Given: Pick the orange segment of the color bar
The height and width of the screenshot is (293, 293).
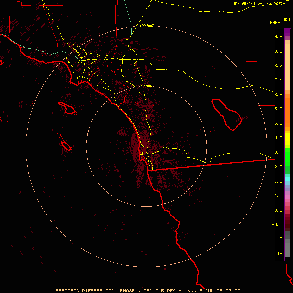Looking at the screenshot, I should pos(287,113).
